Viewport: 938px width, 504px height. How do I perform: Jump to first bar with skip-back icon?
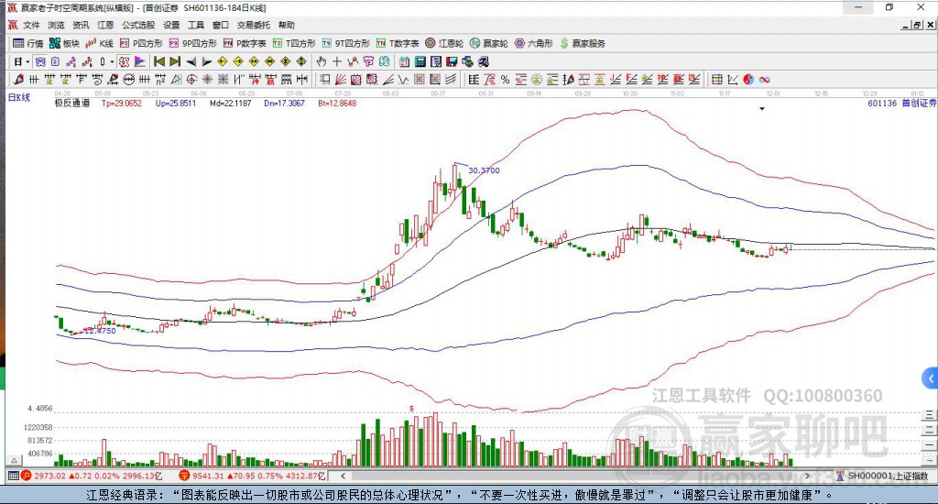[x=159, y=61]
